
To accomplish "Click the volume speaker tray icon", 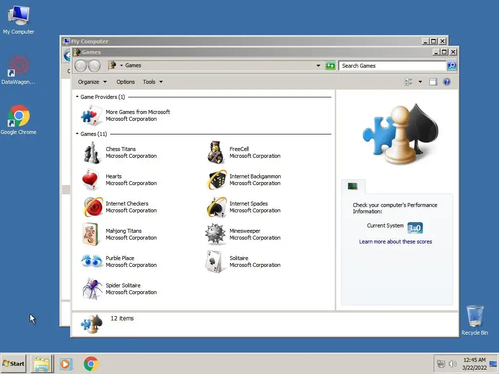I will coord(452,363).
